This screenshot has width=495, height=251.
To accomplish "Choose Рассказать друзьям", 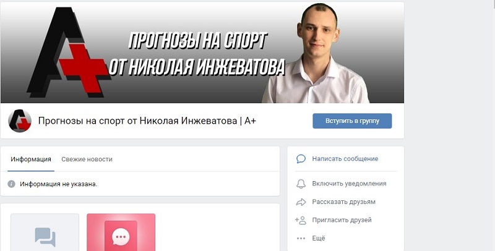I will click(x=344, y=202).
